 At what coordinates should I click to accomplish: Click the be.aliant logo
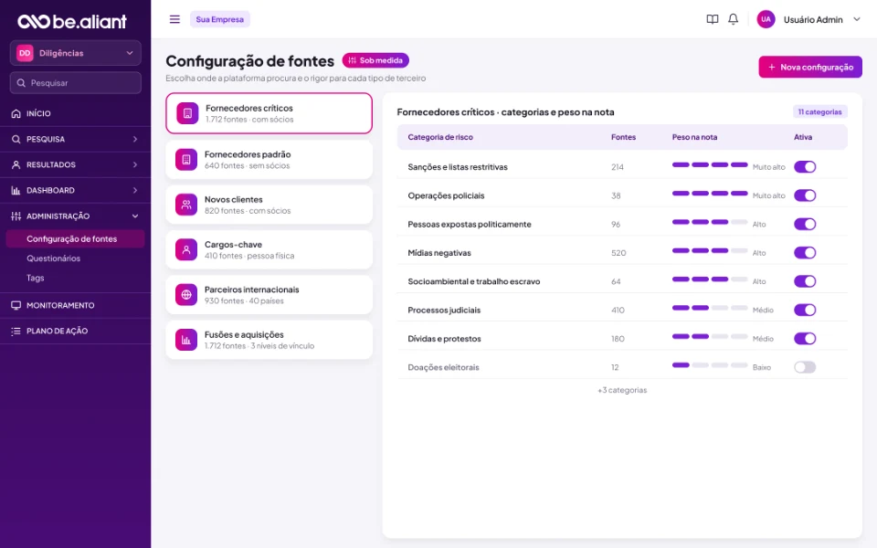pyautogui.click(x=72, y=21)
